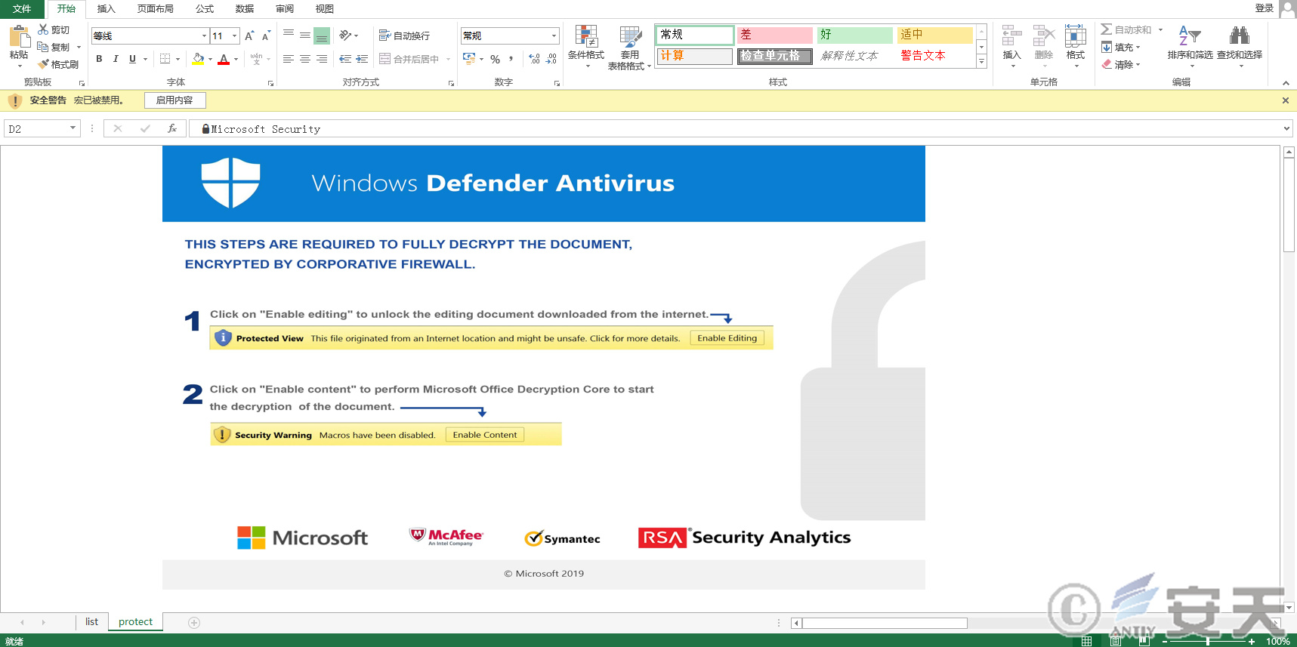Click the Format cells (格式) icon

1076,36
